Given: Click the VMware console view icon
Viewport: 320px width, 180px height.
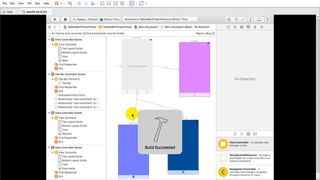Looking at the screenshot, I should (x=131, y=3).
